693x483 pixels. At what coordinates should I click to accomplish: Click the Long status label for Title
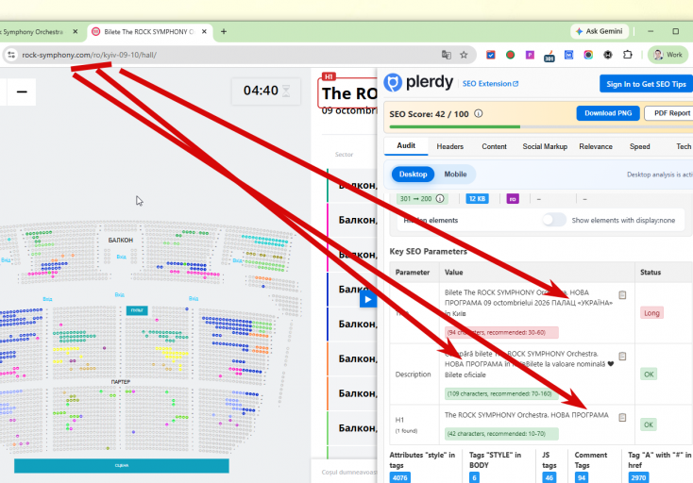[651, 313]
